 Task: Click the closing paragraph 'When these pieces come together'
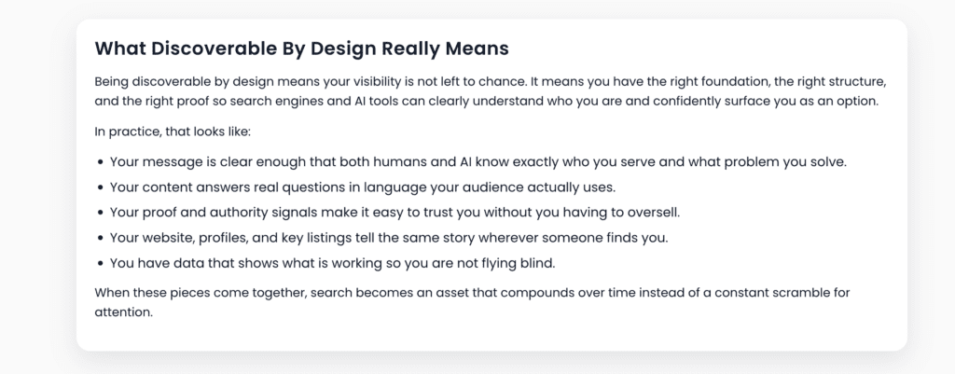point(473,293)
